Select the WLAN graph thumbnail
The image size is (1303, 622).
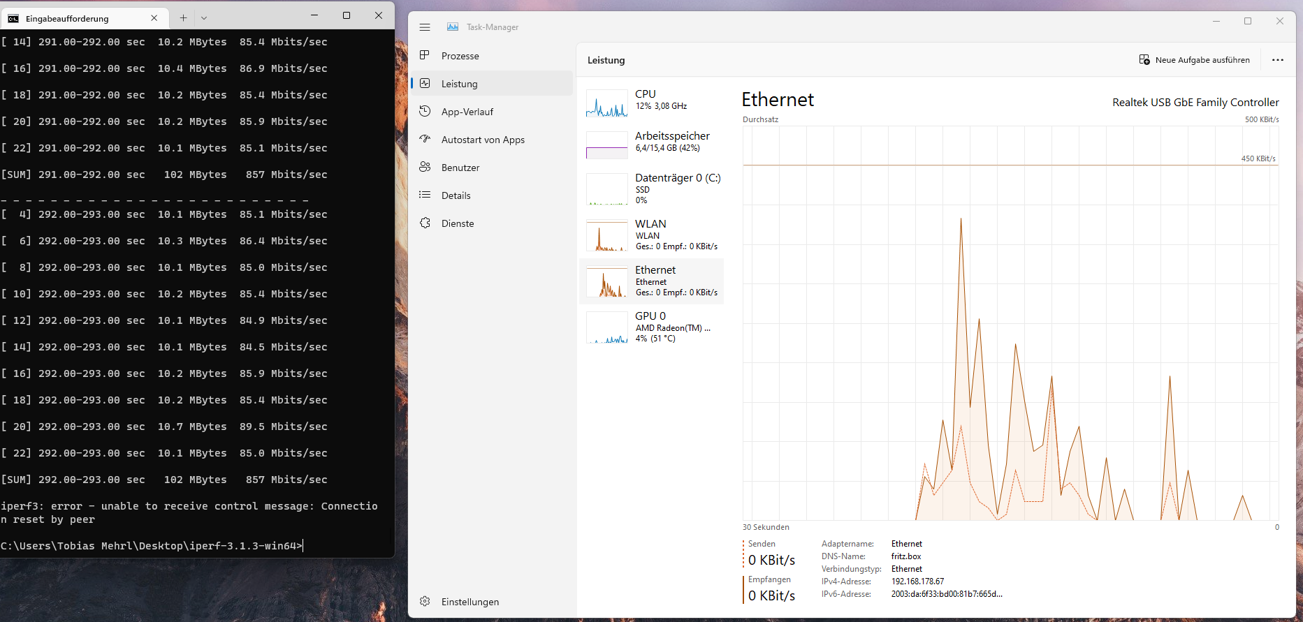606,235
